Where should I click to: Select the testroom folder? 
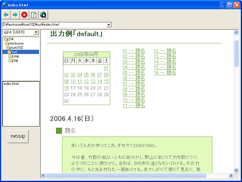(14, 43)
